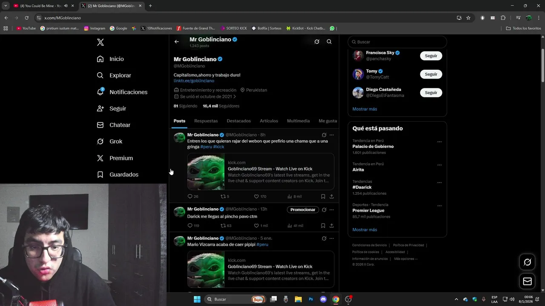Share the 8h Goblinciano post
The height and width of the screenshot is (306, 545).
332,196
